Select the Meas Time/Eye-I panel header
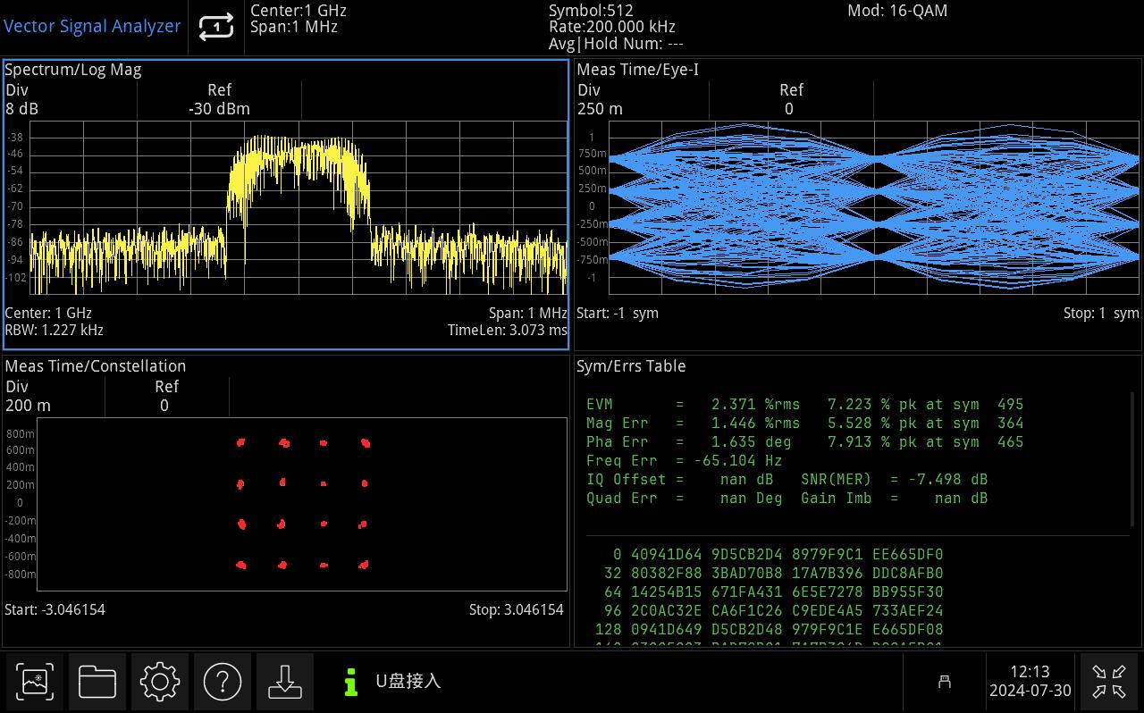 click(637, 69)
